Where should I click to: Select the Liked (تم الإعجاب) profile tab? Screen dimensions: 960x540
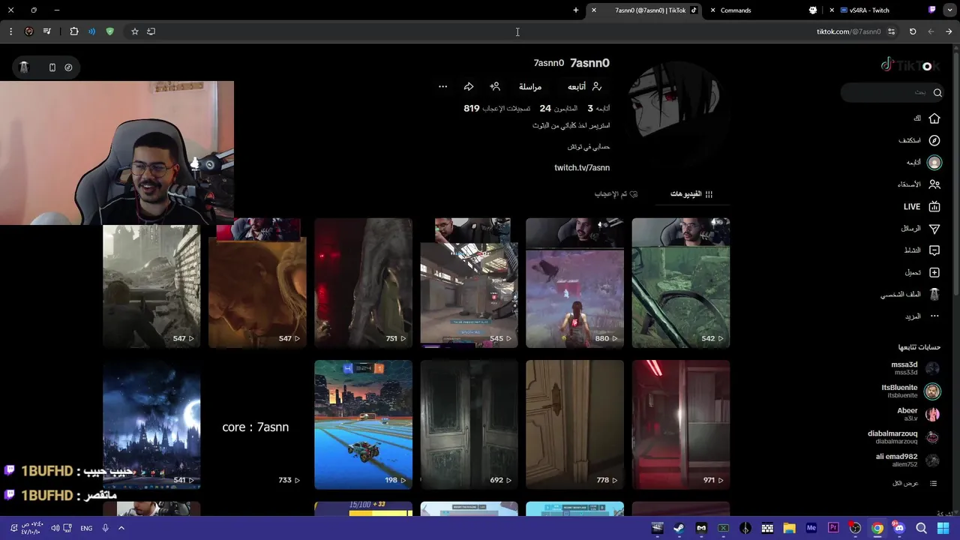pyautogui.click(x=616, y=194)
